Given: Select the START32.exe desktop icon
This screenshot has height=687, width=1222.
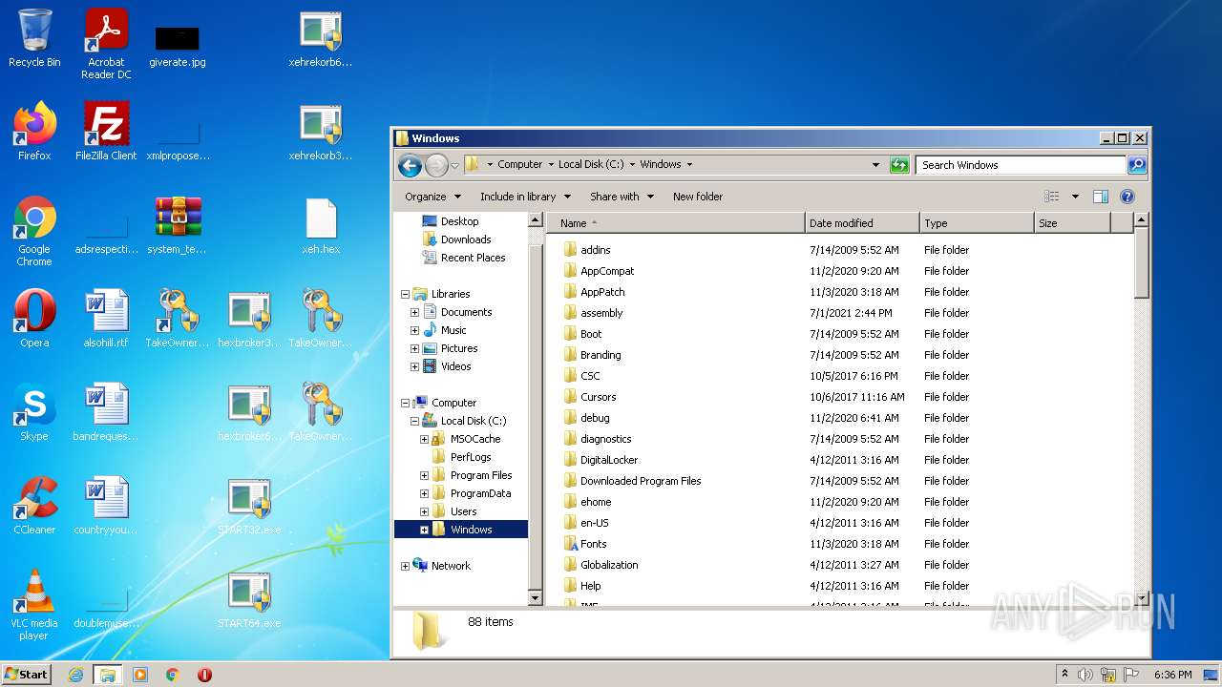Looking at the screenshot, I should (x=249, y=506).
